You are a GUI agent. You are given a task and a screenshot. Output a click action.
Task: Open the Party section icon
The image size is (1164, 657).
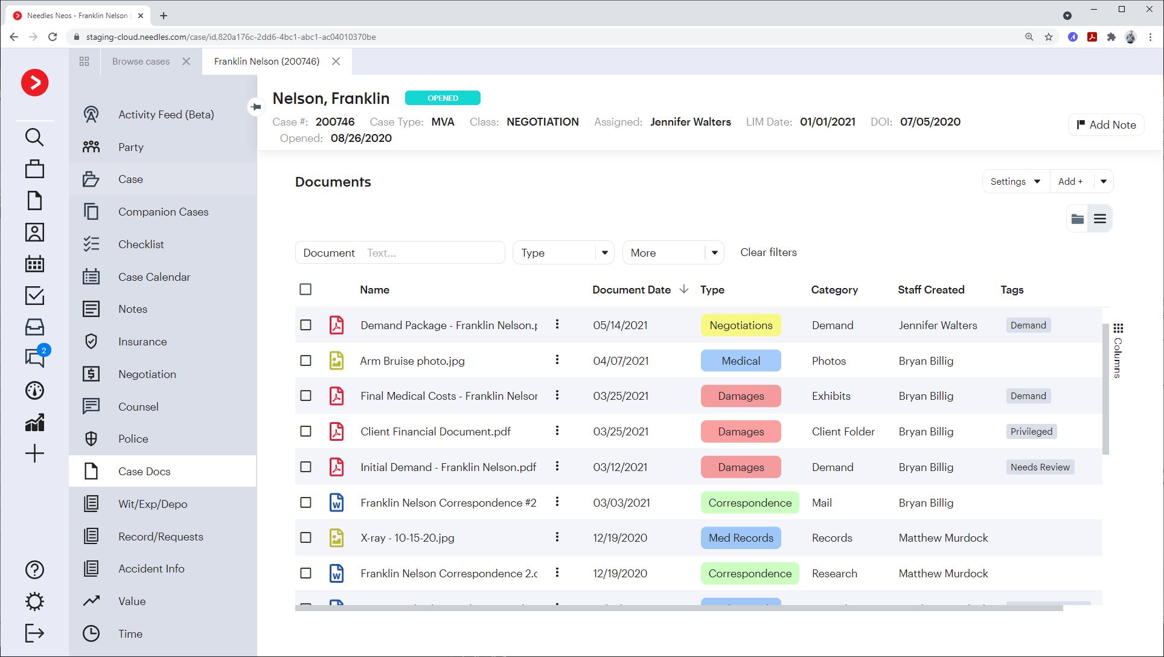pyautogui.click(x=91, y=146)
